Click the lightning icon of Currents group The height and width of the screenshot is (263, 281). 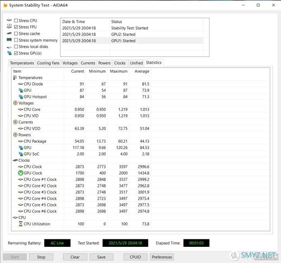(15, 122)
